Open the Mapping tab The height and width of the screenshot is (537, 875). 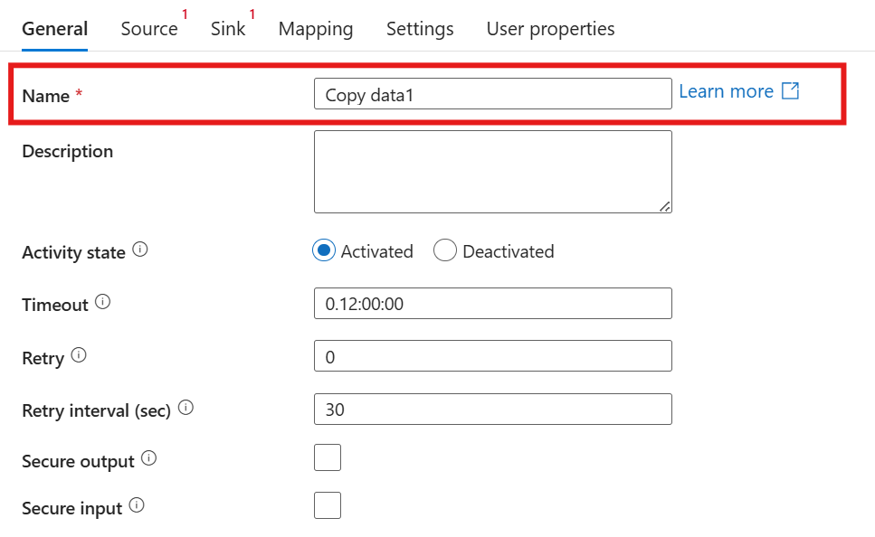tap(316, 29)
